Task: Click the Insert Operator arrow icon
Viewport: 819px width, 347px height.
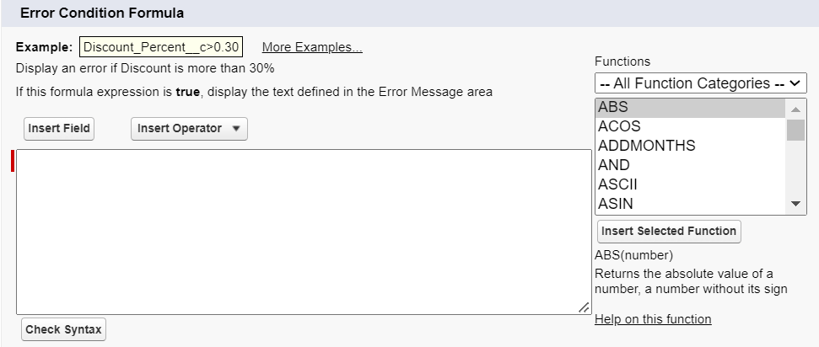Action: (235, 129)
